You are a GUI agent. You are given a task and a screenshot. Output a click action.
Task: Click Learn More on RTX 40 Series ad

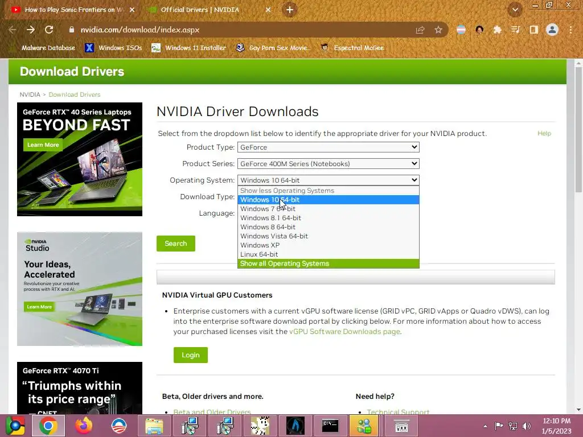click(x=43, y=145)
